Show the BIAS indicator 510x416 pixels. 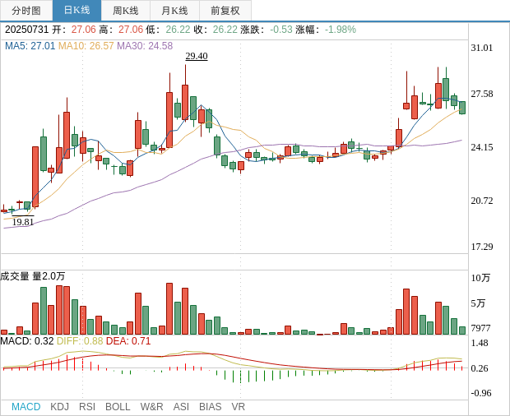click(x=210, y=407)
